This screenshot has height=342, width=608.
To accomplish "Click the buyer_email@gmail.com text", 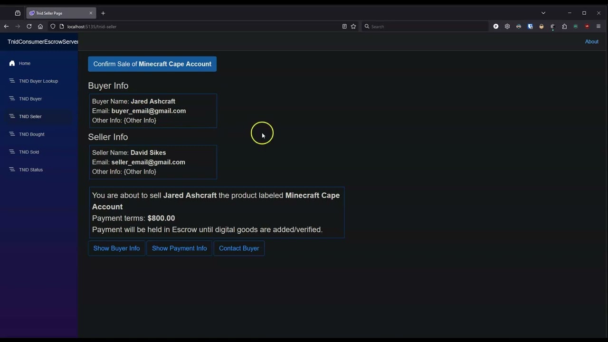I will (149, 111).
